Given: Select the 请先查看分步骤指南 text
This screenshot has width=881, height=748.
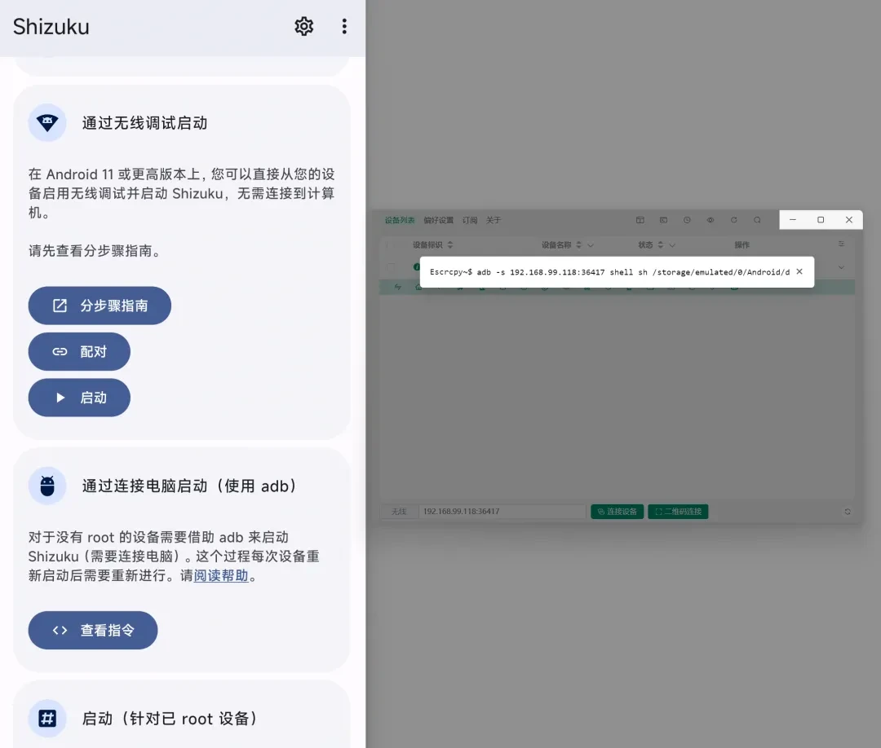Looking at the screenshot, I should coord(95,251).
